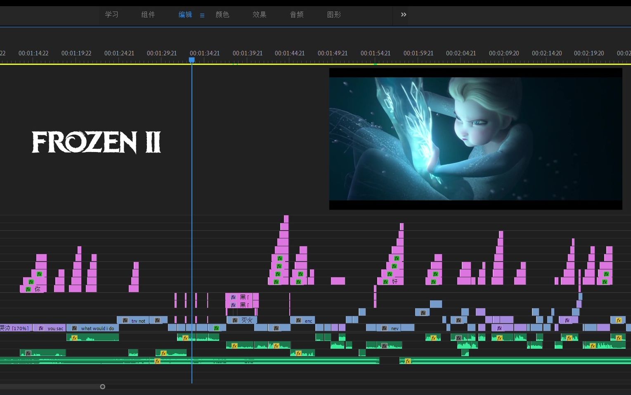Click yellow fx badge on audio clip at playhead
The image size is (631, 395).
185,338
